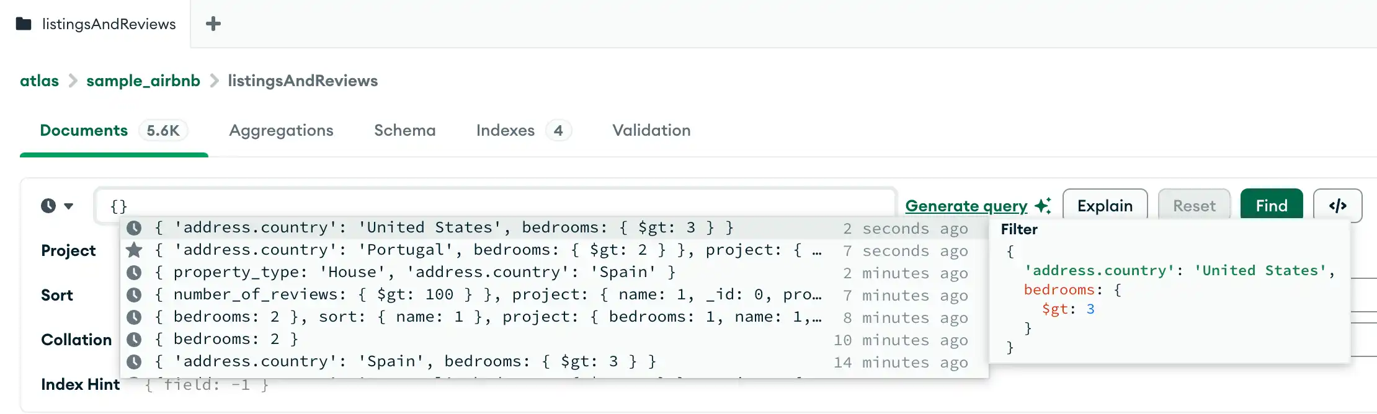The width and height of the screenshot is (1377, 414).
Task: Click the Explain button
Action: tap(1105, 206)
